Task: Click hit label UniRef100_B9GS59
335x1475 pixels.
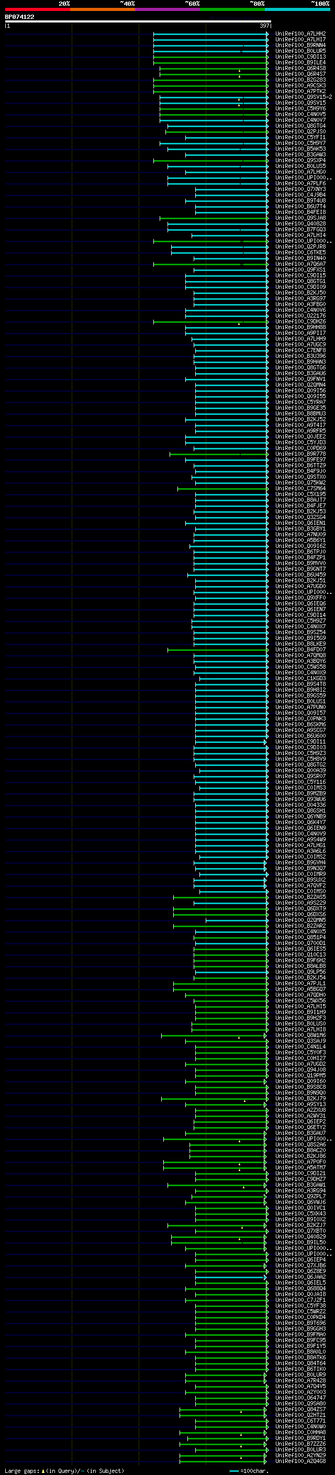Action: (300, 696)
